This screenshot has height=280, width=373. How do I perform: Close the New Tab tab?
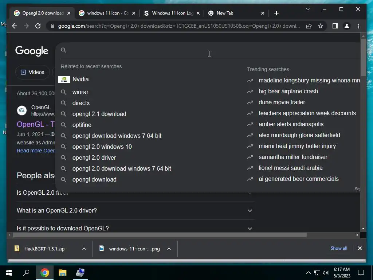pos(263,13)
